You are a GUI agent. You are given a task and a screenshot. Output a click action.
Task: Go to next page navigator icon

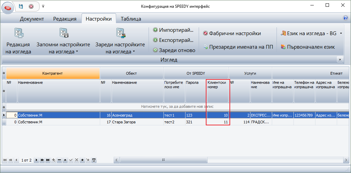(x=42, y=160)
